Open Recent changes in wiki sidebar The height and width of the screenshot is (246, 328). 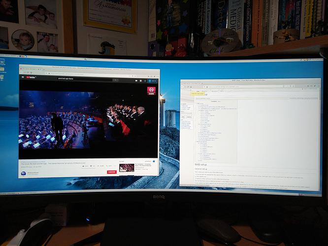186,107
